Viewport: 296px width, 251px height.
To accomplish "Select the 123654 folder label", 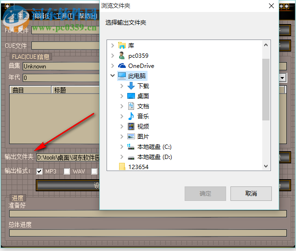I will pos(138,167).
